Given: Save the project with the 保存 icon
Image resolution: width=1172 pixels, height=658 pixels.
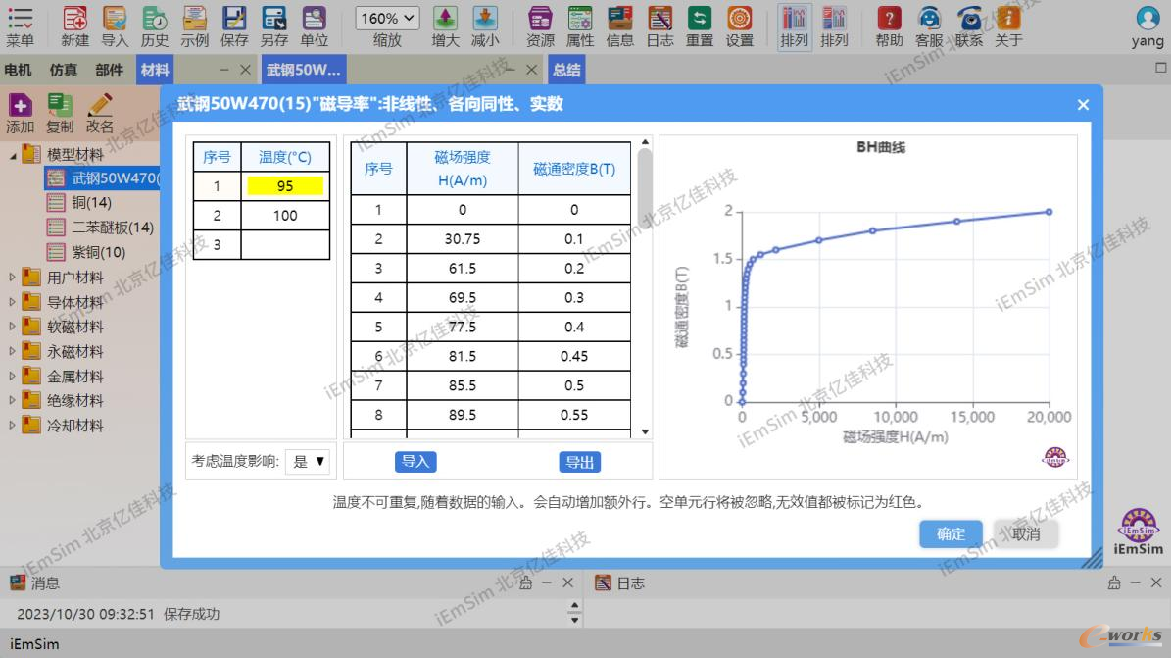Looking at the screenshot, I should 234,26.
